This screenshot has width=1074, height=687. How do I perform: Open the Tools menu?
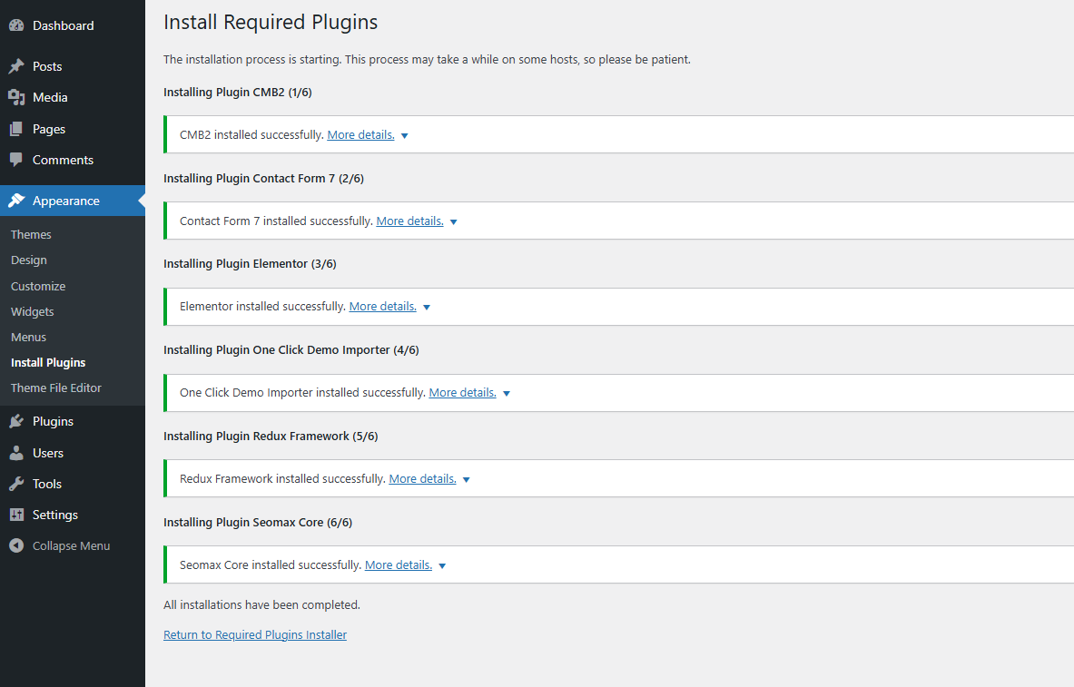pos(47,484)
